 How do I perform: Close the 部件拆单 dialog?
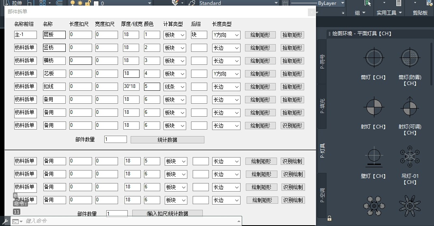click(312, 12)
